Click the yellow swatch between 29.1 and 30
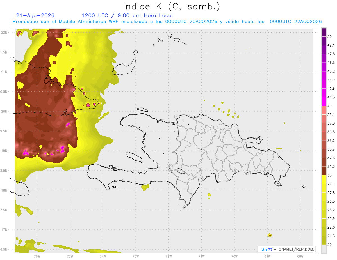337x260 pixels. 324,180
